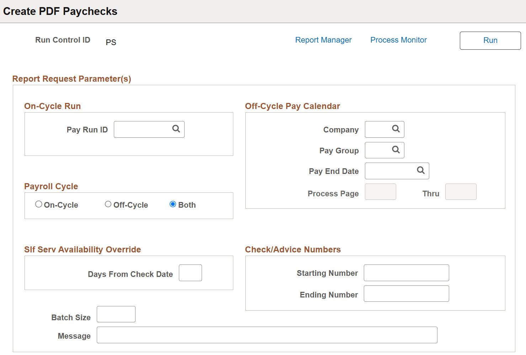This screenshot has height=355, width=526.
Task: Open the Company lookup
Action: click(x=396, y=129)
